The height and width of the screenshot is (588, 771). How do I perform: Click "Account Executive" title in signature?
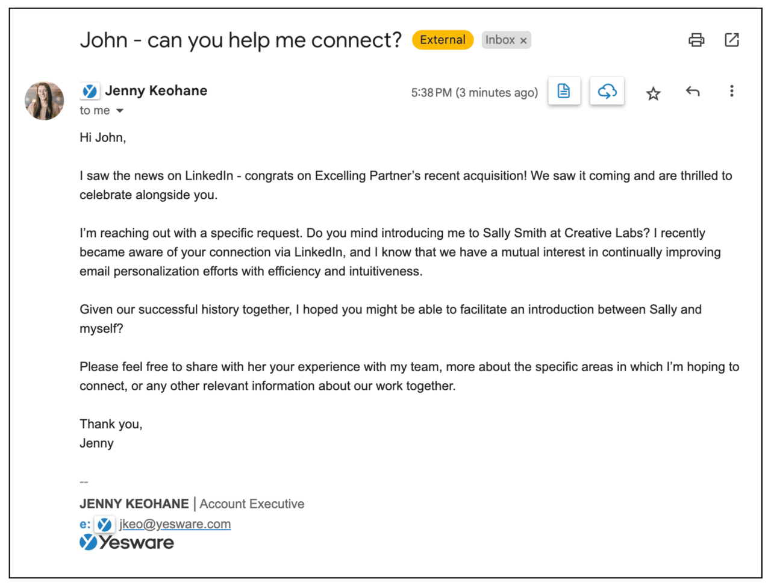point(252,504)
